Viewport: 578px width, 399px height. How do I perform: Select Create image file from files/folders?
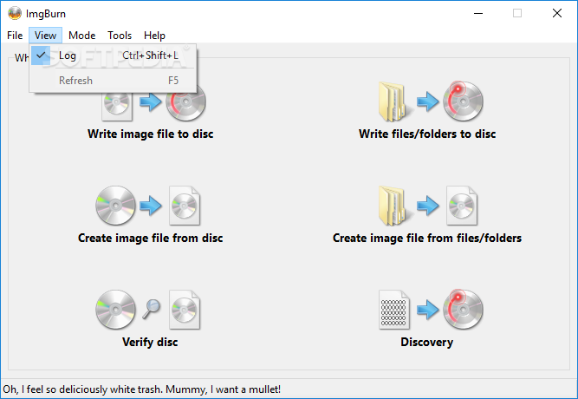tap(427, 238)
